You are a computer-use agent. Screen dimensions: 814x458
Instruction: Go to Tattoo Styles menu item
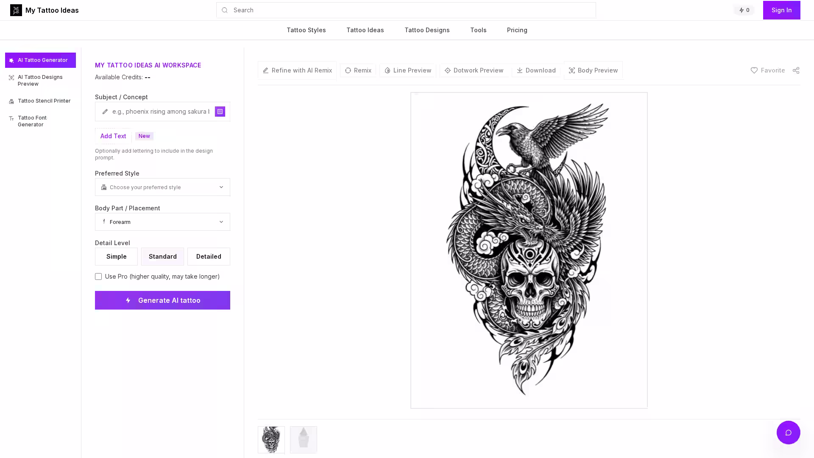tap(306, 30)
